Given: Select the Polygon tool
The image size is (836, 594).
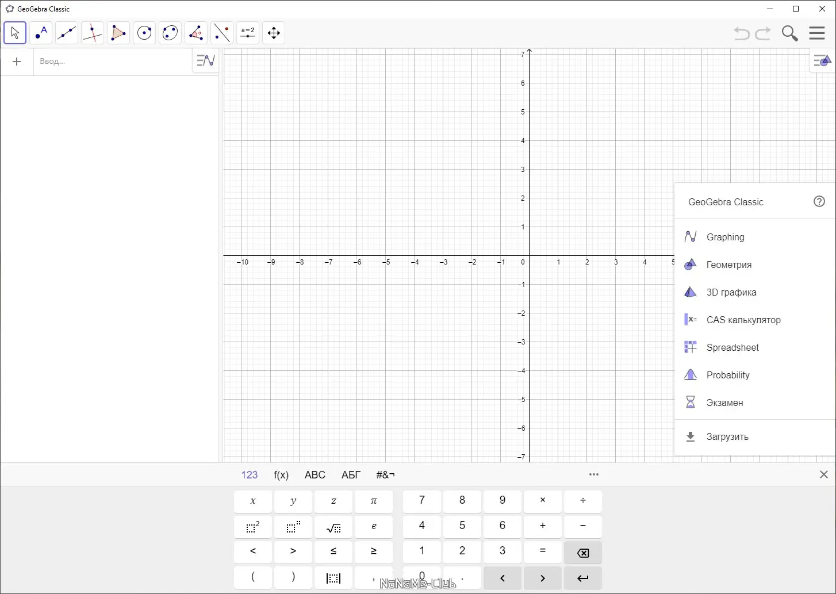Looking at the screenshot, I should click(118, 33).
